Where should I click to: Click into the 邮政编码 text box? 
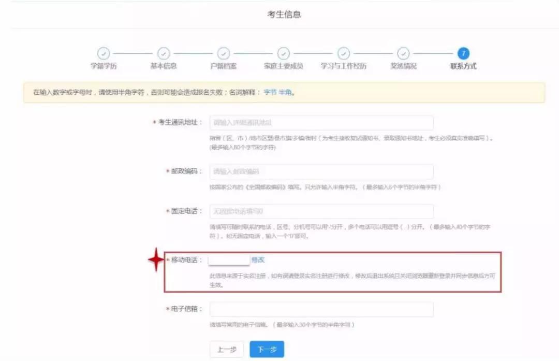321,171
